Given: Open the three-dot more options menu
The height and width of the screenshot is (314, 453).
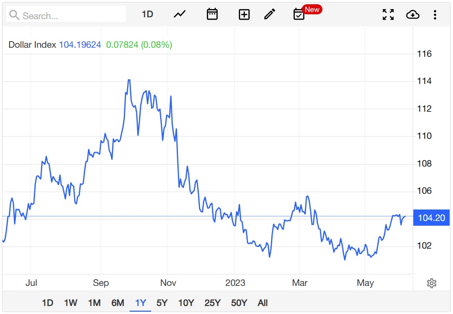Looking at the screenshot, I should pos(435,14).
